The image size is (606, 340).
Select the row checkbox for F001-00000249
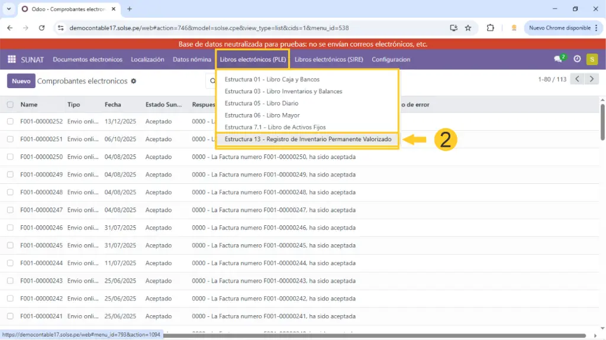point(10,174)
